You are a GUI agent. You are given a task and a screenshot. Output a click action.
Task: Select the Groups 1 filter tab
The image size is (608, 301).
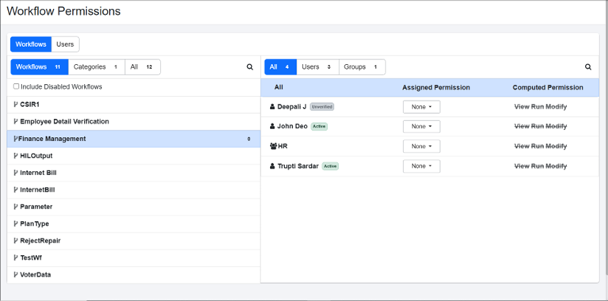[362, 67]
